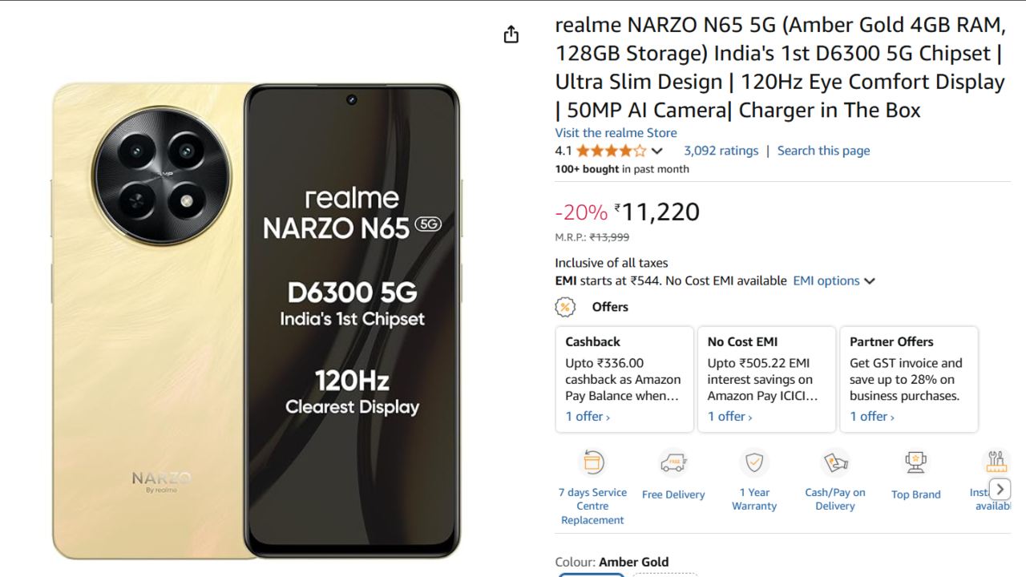Open the Cashback 1 offer link
Screen dimensions: 1026x577
(x=588, y=417)
